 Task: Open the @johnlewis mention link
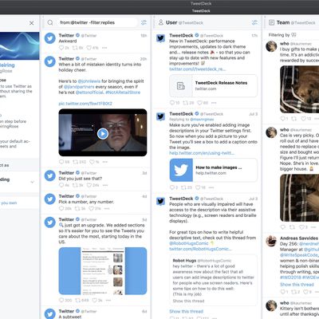89,81
